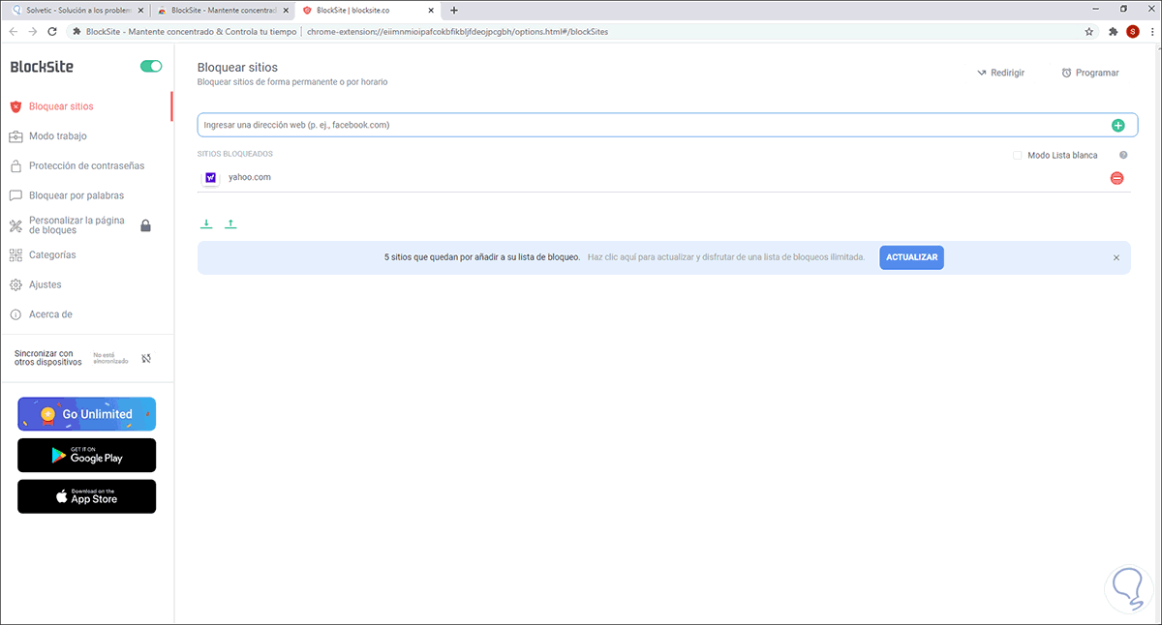Click the Programar clock icon
1162x625 pixels.
[x=1066, y=73]
